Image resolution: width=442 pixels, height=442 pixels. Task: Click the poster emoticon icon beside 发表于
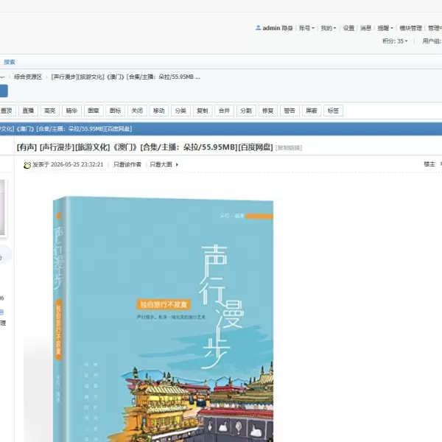point(27,165)
